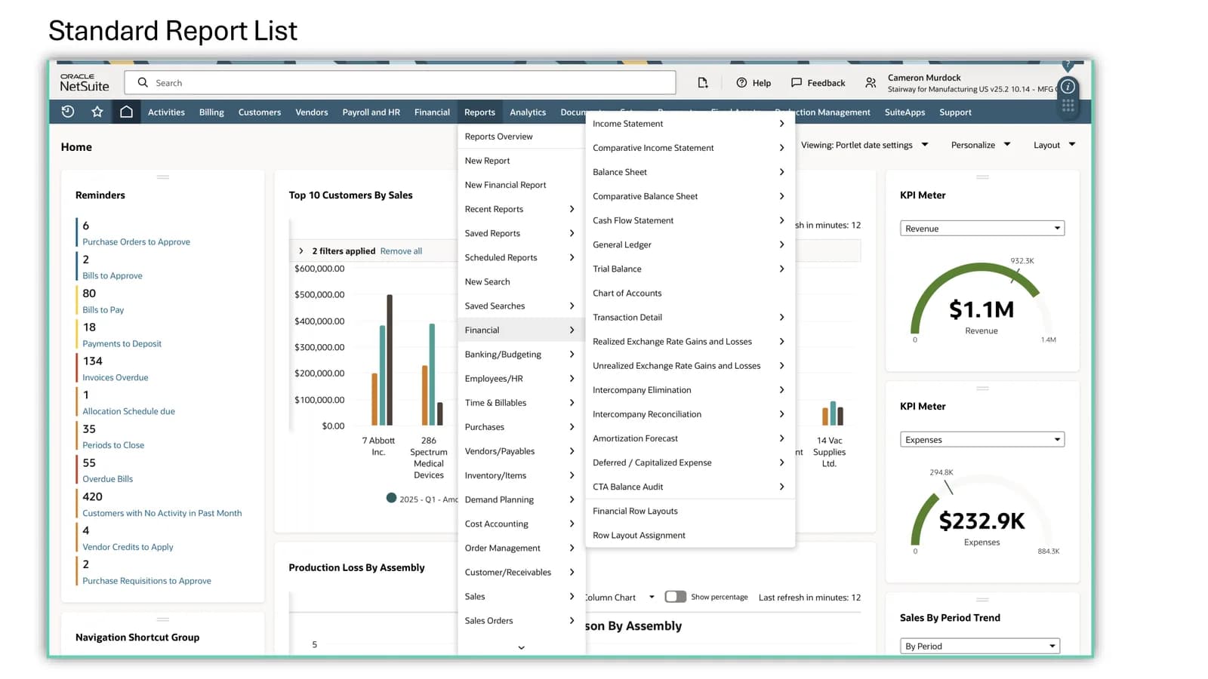Click the round info icon at top right
Image resolution: width=1208 pixels, height=679 pixels.
pos(1068,87)
